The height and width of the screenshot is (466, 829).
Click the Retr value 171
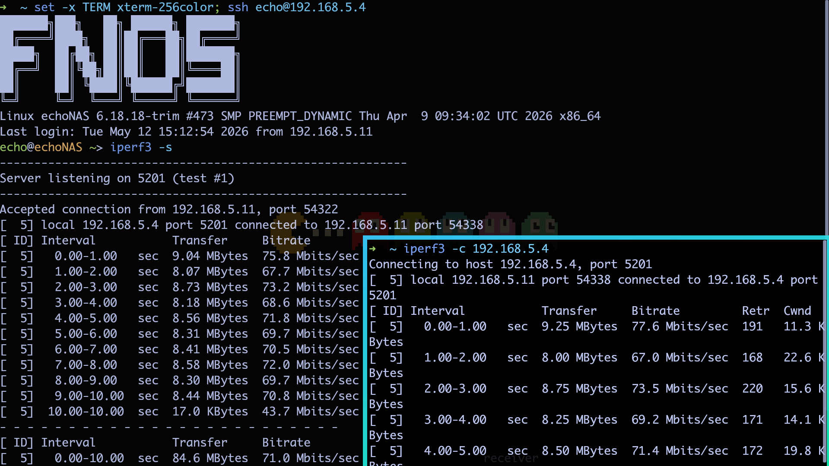click(x=753, y=420)
